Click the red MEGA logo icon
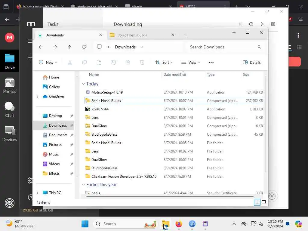This screenshot has width=308, height=231. (10, 37)
